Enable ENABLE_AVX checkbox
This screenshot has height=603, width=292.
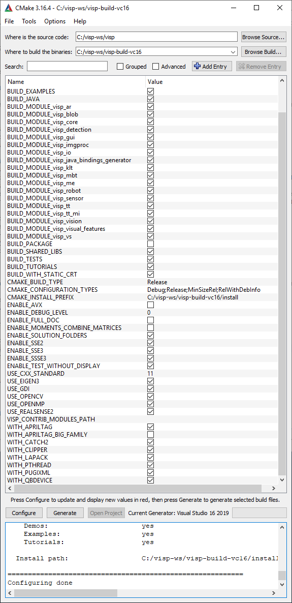(151, 305)
